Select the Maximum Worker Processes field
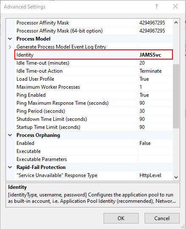Viewport: 186px width, 229px height. coord(94,87)
